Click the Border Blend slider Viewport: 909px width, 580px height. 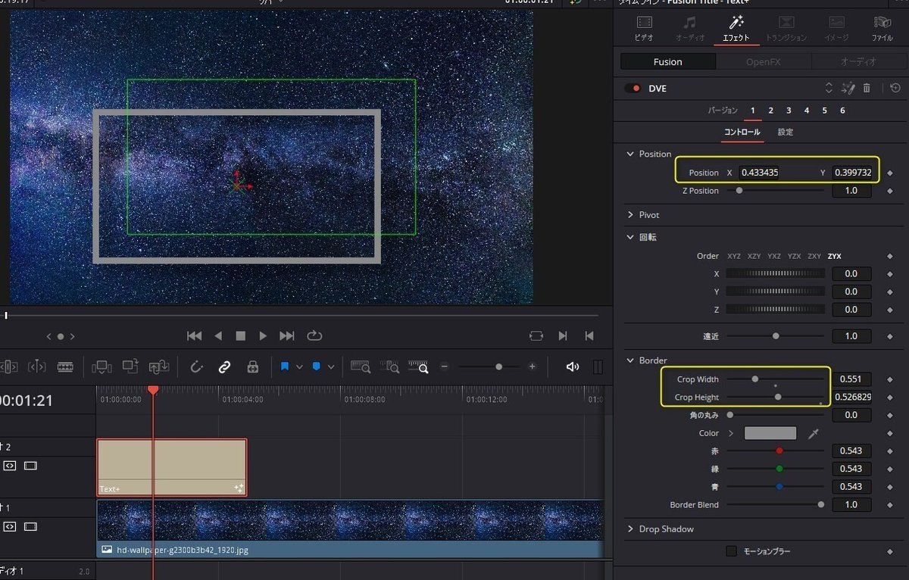[776, 504]
